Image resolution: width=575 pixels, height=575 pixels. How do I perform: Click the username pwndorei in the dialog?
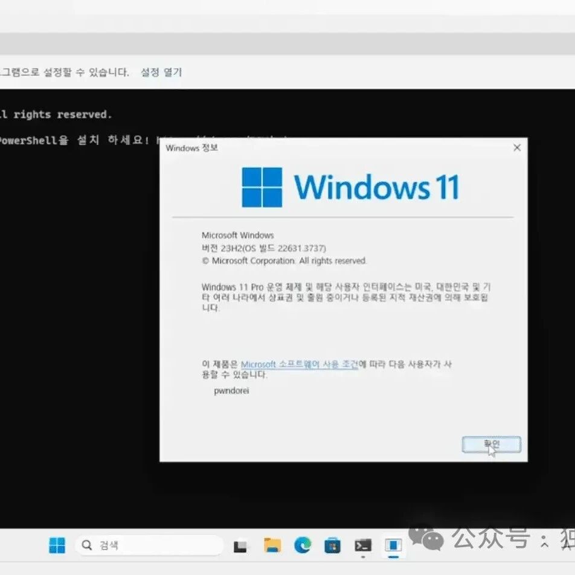[x=231, y=391]
